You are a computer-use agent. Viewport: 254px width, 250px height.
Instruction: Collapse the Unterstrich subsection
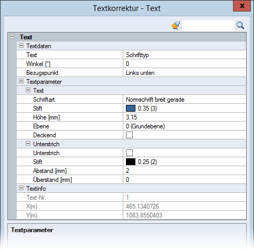coord(28,144)
